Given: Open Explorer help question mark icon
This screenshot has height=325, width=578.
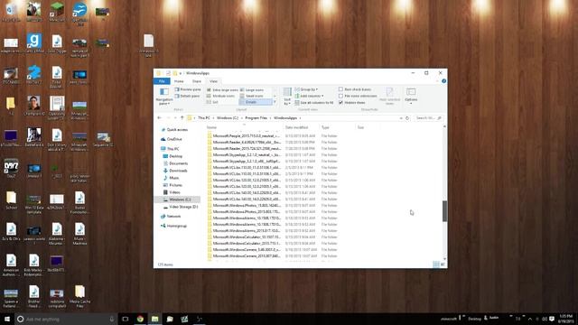Looking at the screenshot, I should pos(443,81).
